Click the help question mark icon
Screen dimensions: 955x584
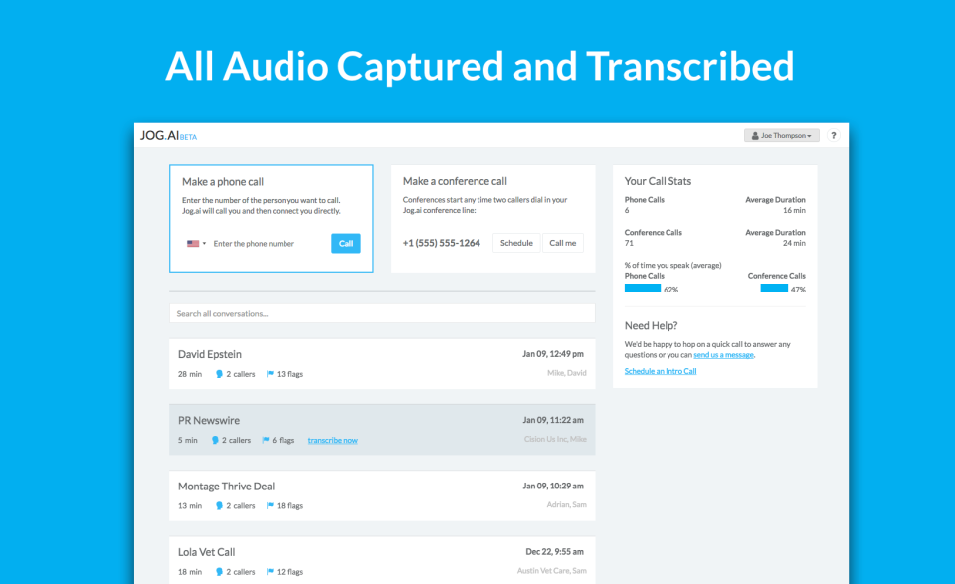point(834,135)
